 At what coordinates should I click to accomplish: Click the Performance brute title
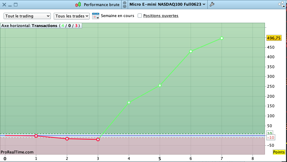pyautogui.click(x=102, y=5)
